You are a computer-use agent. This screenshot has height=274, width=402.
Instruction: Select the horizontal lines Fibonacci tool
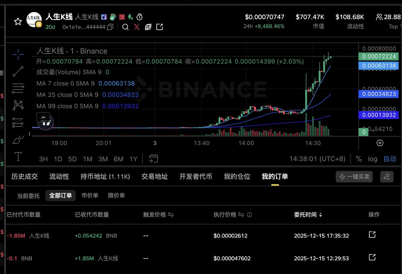coord(18,88)
